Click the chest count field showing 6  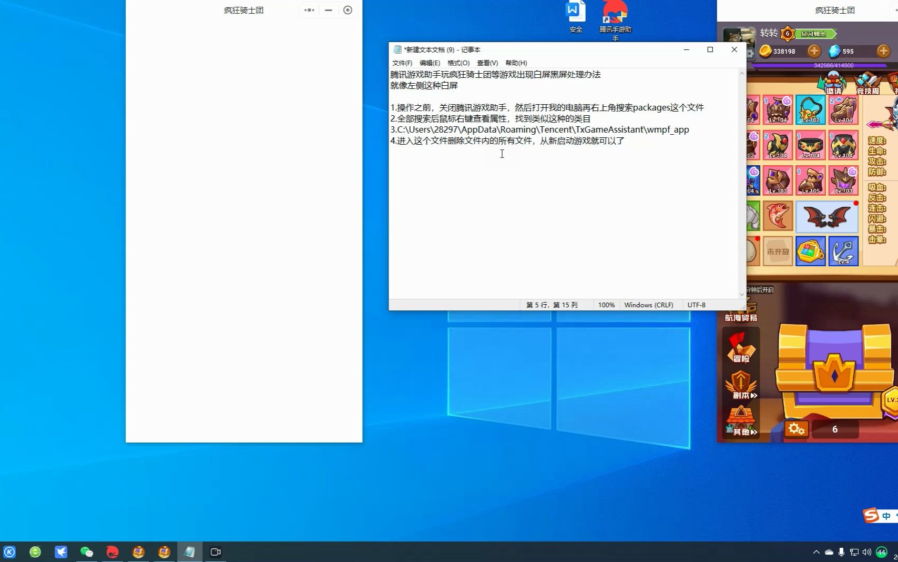click(x=835, y=429)
